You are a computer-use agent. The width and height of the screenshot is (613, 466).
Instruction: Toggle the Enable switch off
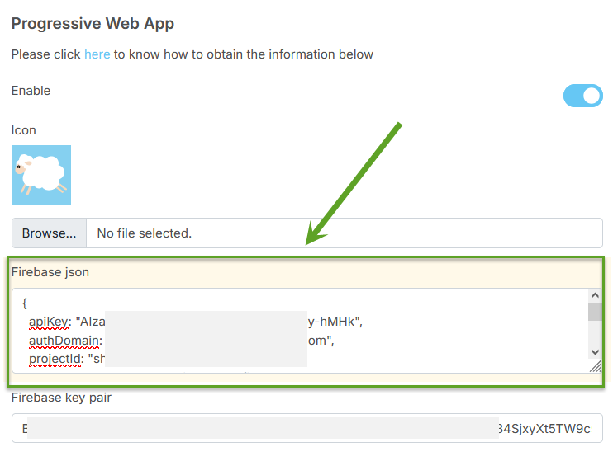(x=582, y=96)
